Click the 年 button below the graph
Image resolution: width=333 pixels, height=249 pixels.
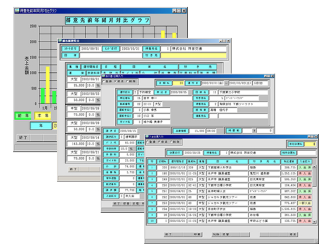click(40, 125)
